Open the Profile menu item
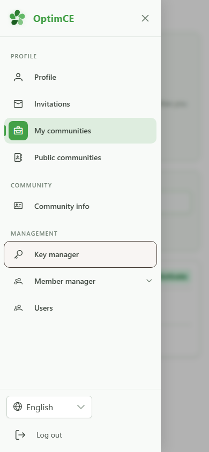The image size is (209, 452). pyautogui.click(x=80, y=77)
